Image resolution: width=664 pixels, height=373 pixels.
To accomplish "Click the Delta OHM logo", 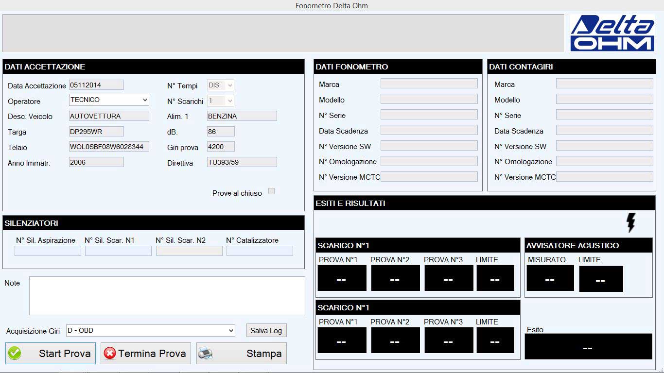I will [612, 33].
